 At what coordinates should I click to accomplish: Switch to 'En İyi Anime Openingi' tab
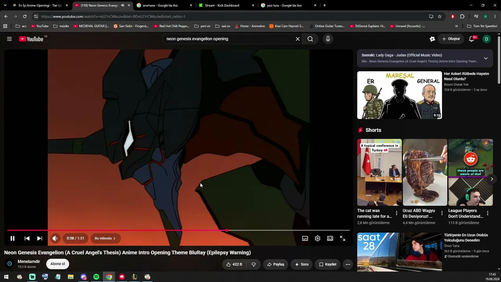click(x=40, y=5)
